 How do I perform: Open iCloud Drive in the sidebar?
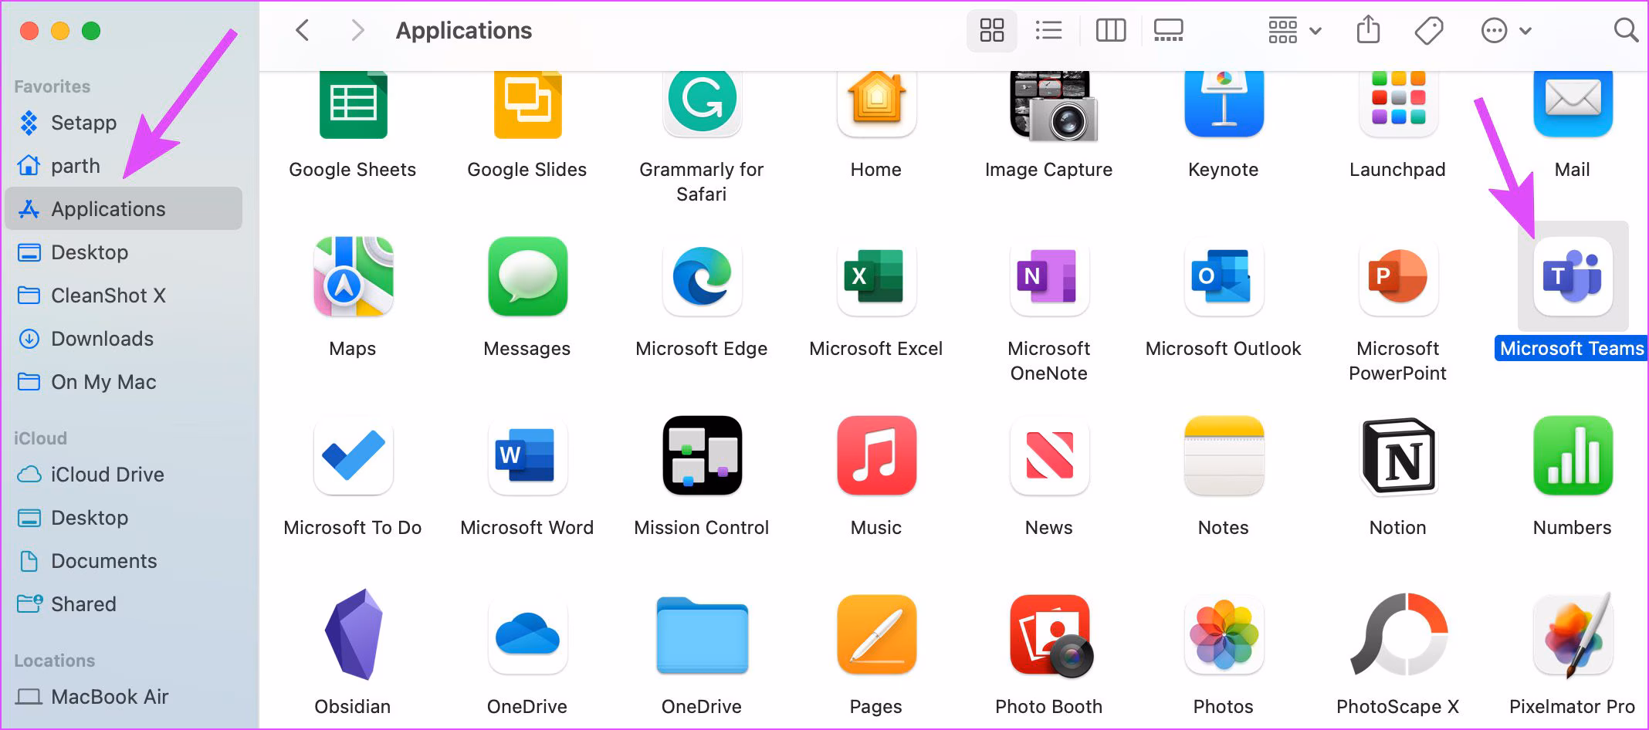click(124, 475)
